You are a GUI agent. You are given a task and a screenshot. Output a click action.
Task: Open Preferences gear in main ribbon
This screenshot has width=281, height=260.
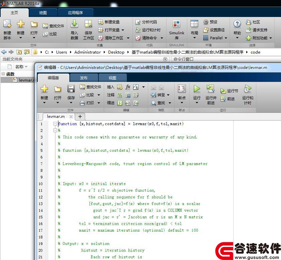[x=206, y=22]
